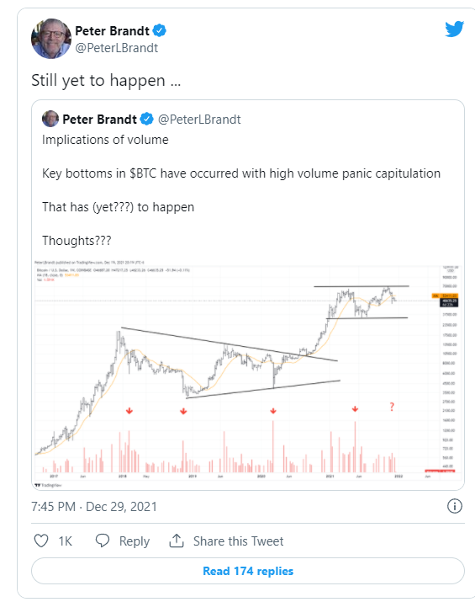Open the @PeterLBrandt handle under the main name
Screen dimensions: 475x602
coord(117,48)
